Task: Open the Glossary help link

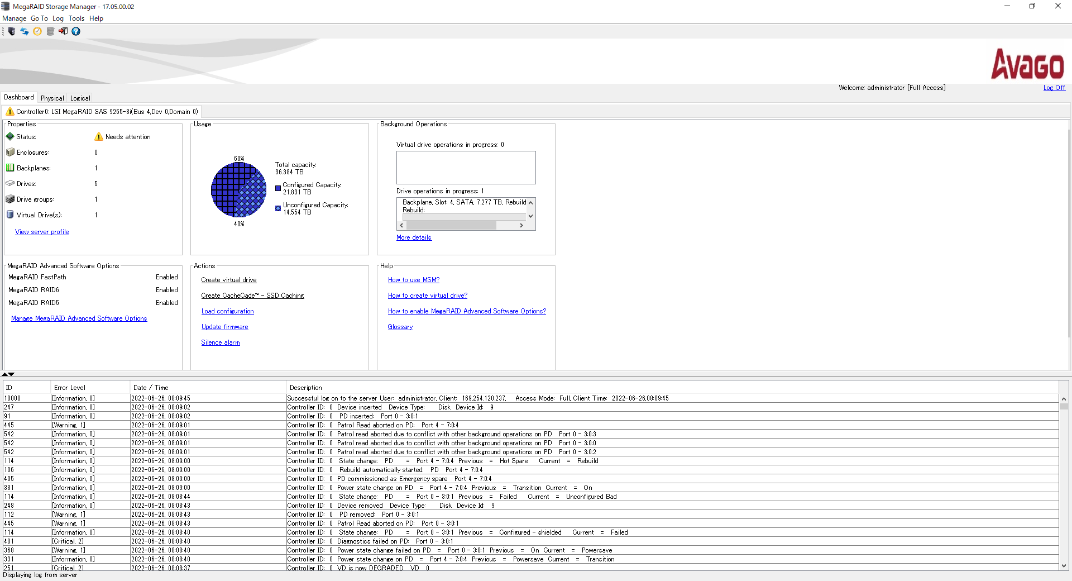Action: click(x=400, y=327)
